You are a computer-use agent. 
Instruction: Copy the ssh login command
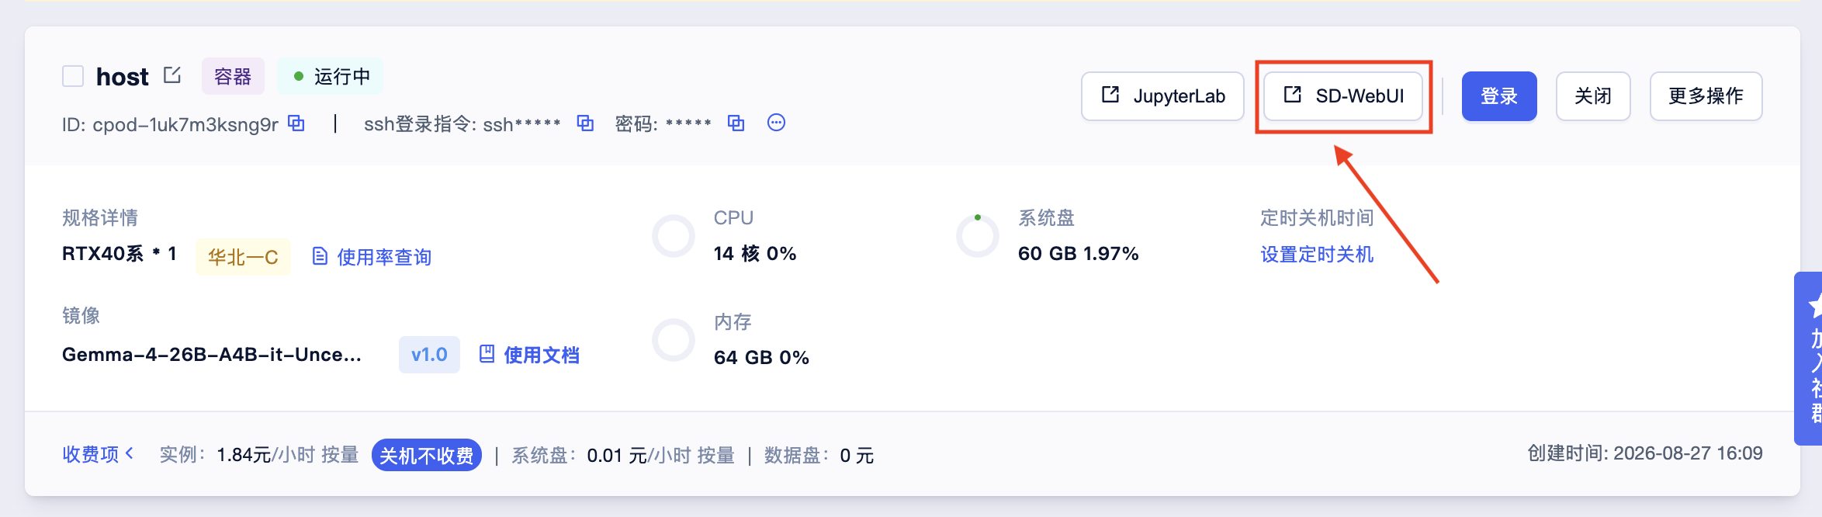tap(585, 123)
